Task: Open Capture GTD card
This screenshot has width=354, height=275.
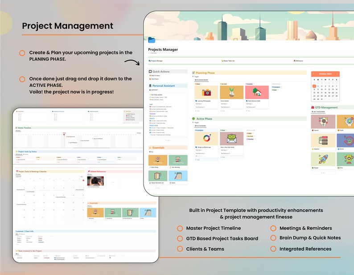Action: point(323,123)
